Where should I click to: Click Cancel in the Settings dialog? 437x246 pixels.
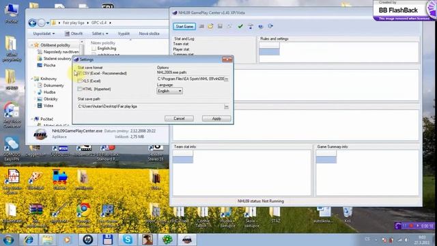click(x=179, y=118)
